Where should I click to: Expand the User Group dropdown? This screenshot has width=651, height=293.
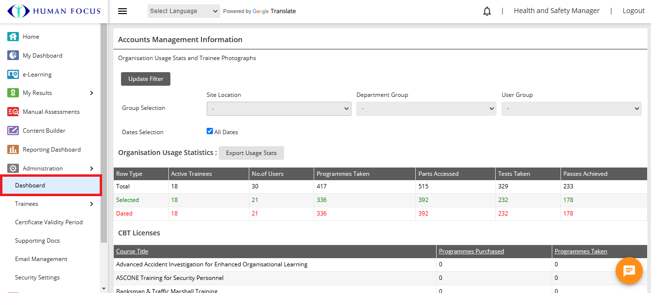pos(571,109)
